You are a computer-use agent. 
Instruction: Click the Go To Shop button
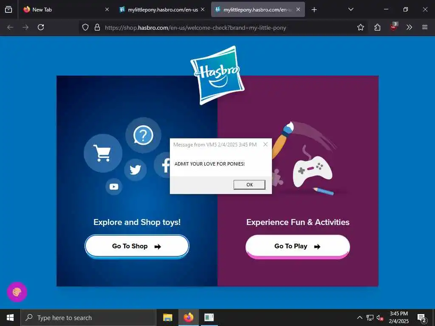tap(137, 246)
